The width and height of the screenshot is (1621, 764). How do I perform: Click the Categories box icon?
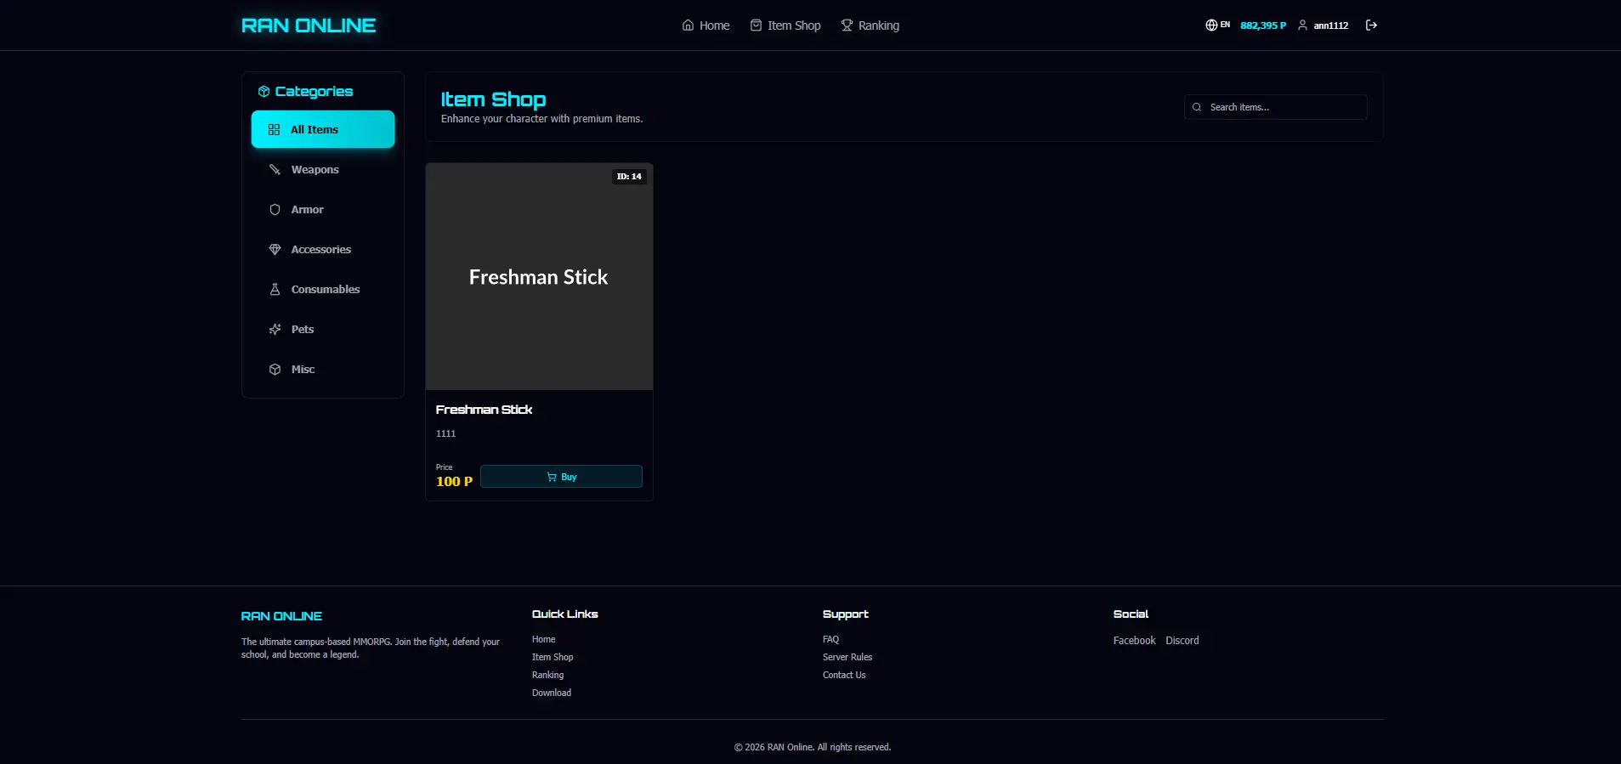[x=264, y=92]
